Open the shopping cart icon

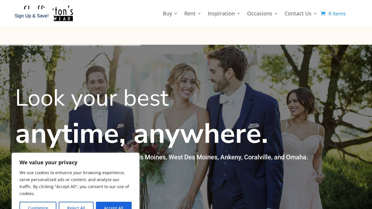click(x=323, y=14)
